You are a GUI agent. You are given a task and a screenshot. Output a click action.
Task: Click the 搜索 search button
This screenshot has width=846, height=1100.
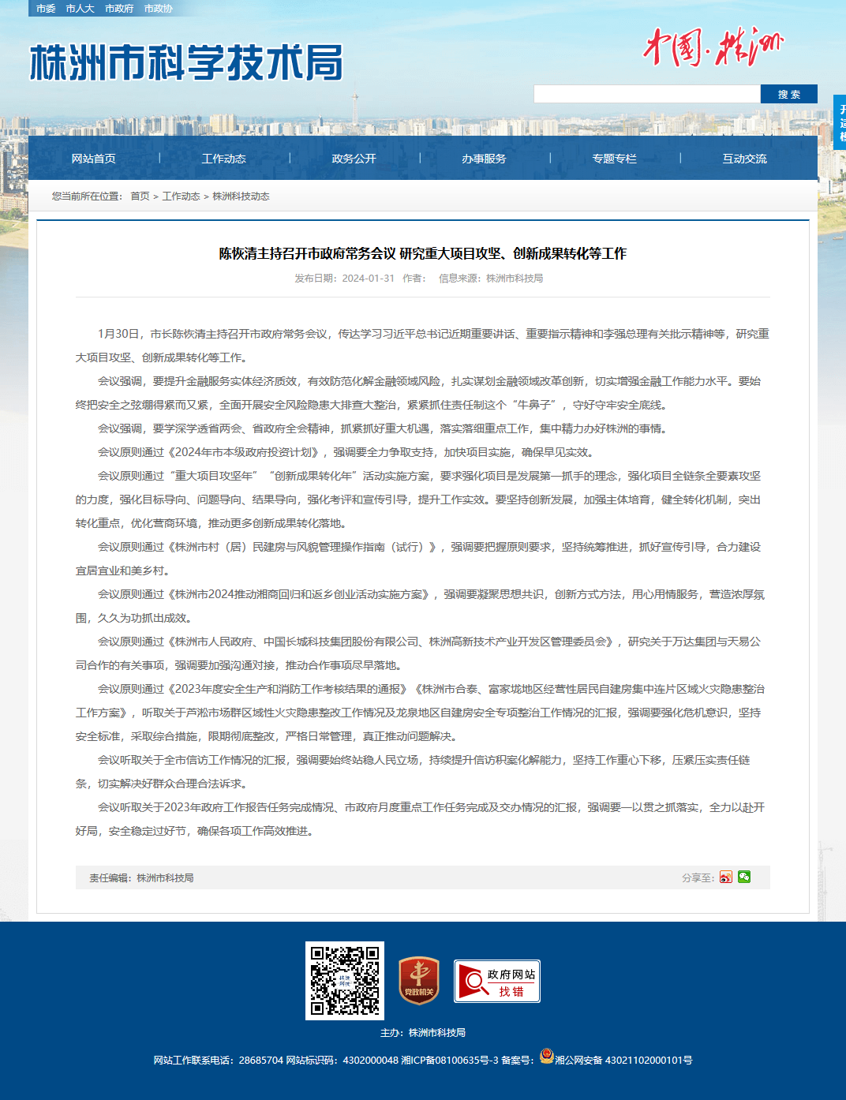pos(789,94)
